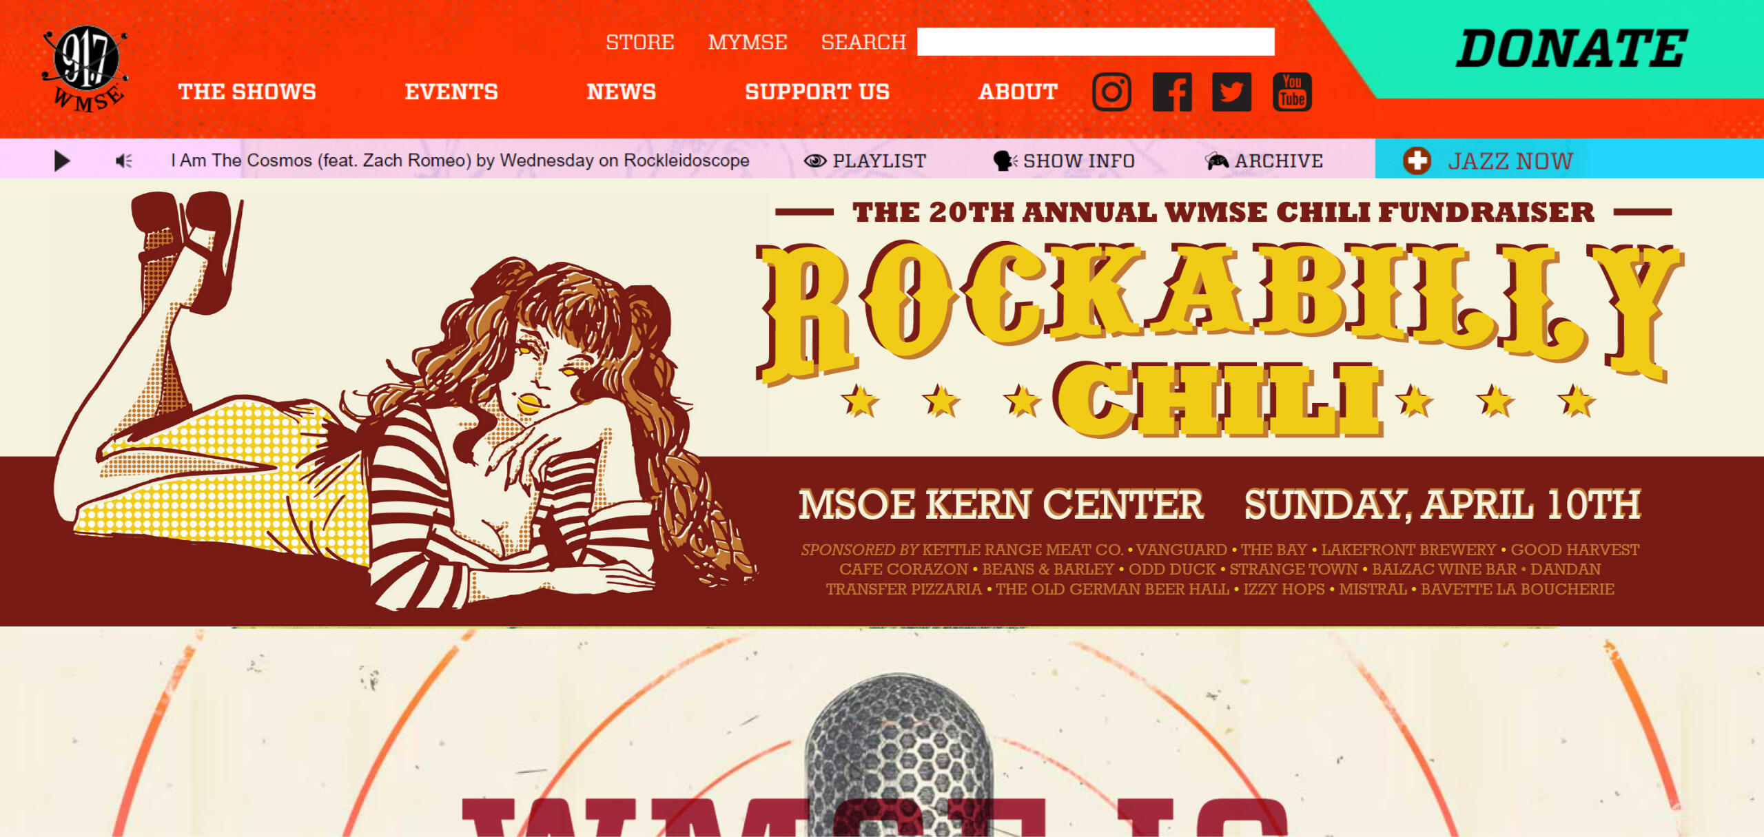Open WMSE Facebook page icon
The width and height of the screenshot is (1764, 837).
point(1172,92)
